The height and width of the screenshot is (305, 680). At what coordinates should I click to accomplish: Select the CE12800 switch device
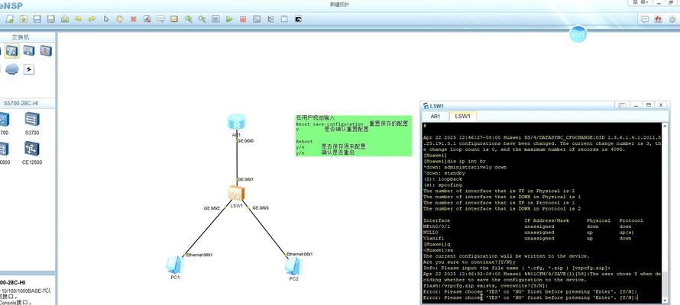32,149
